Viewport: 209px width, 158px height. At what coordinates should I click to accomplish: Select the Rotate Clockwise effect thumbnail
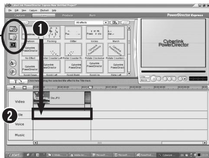tap(95, 49)
